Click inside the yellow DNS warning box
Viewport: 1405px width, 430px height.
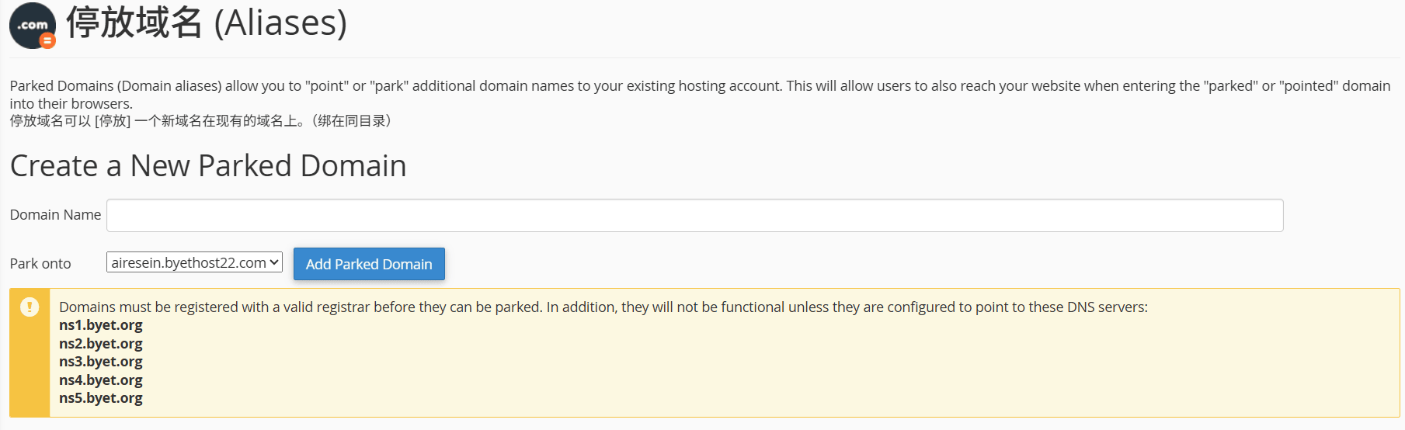704,353
